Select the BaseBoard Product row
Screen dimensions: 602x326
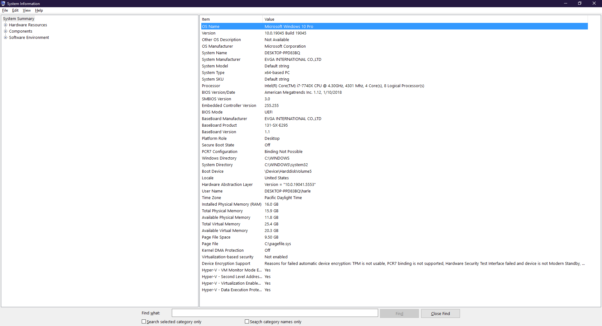394,125
